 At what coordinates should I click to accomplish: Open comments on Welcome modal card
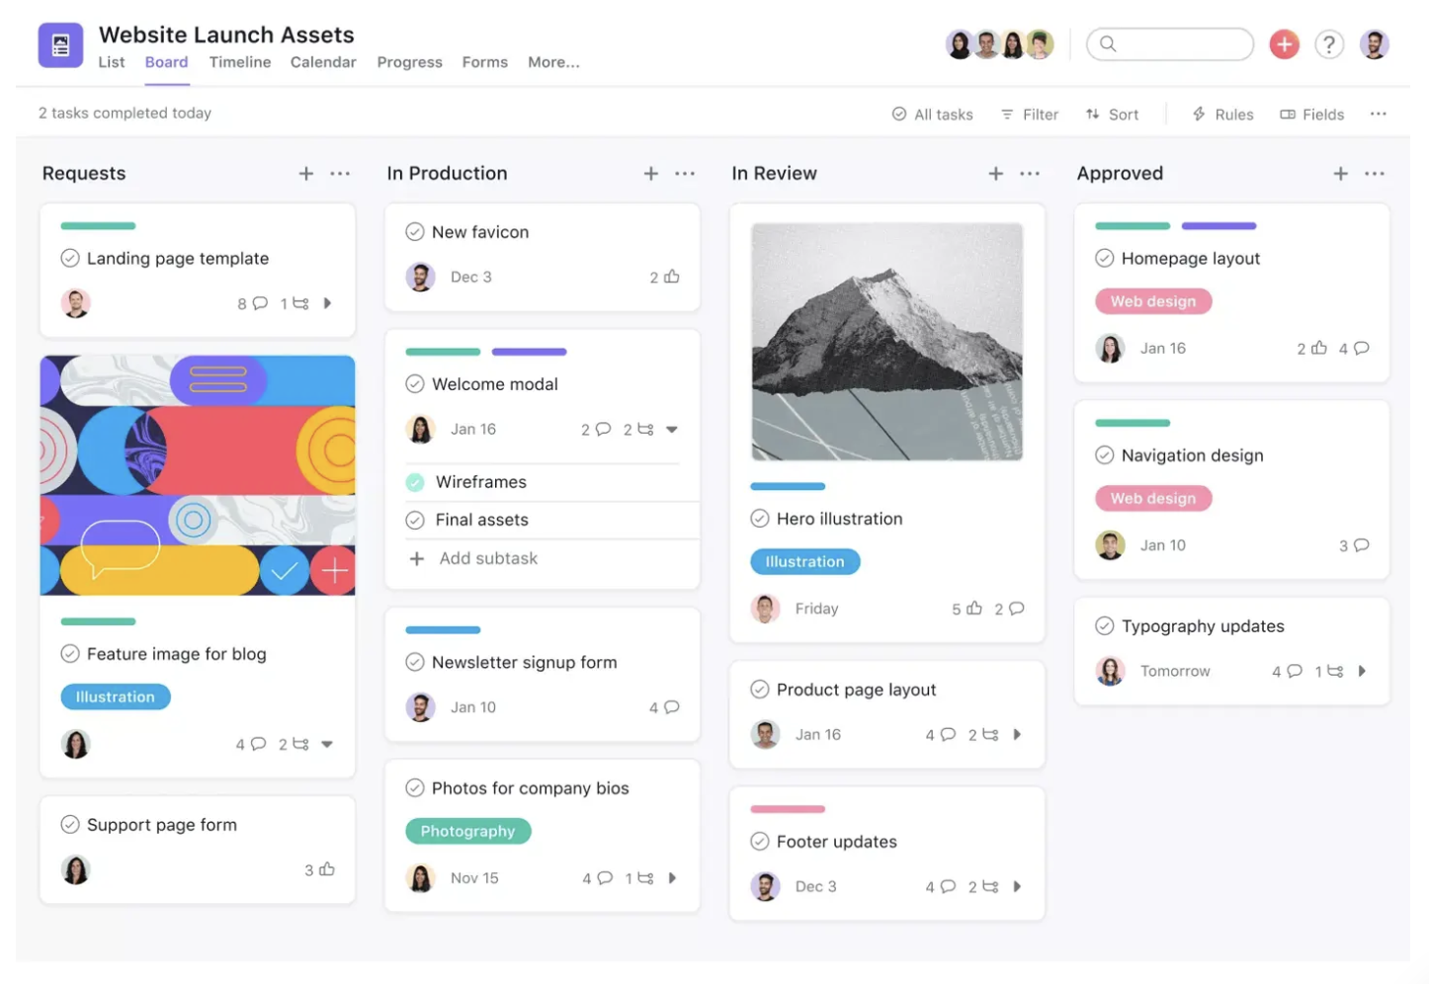(x=604, y=430)
